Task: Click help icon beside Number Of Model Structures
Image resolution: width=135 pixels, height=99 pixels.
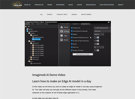Action: [x=72, y=37]
